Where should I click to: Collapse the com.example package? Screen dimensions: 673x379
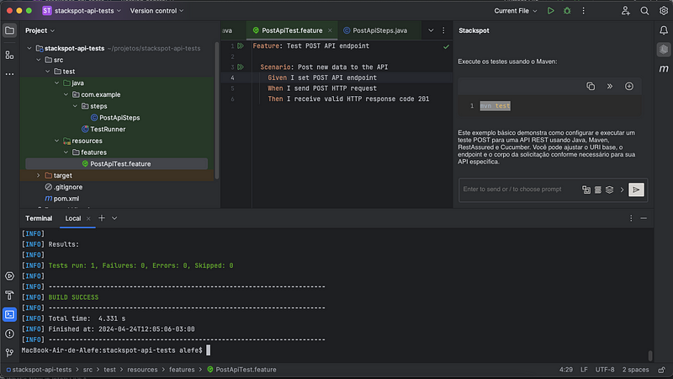66,94
